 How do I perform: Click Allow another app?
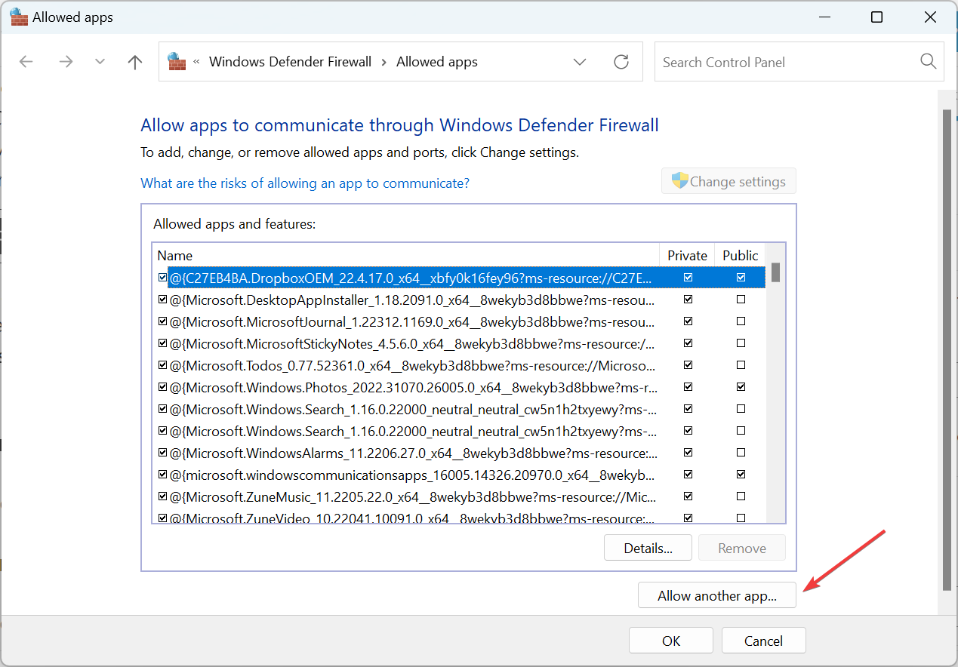click(717, 595)
